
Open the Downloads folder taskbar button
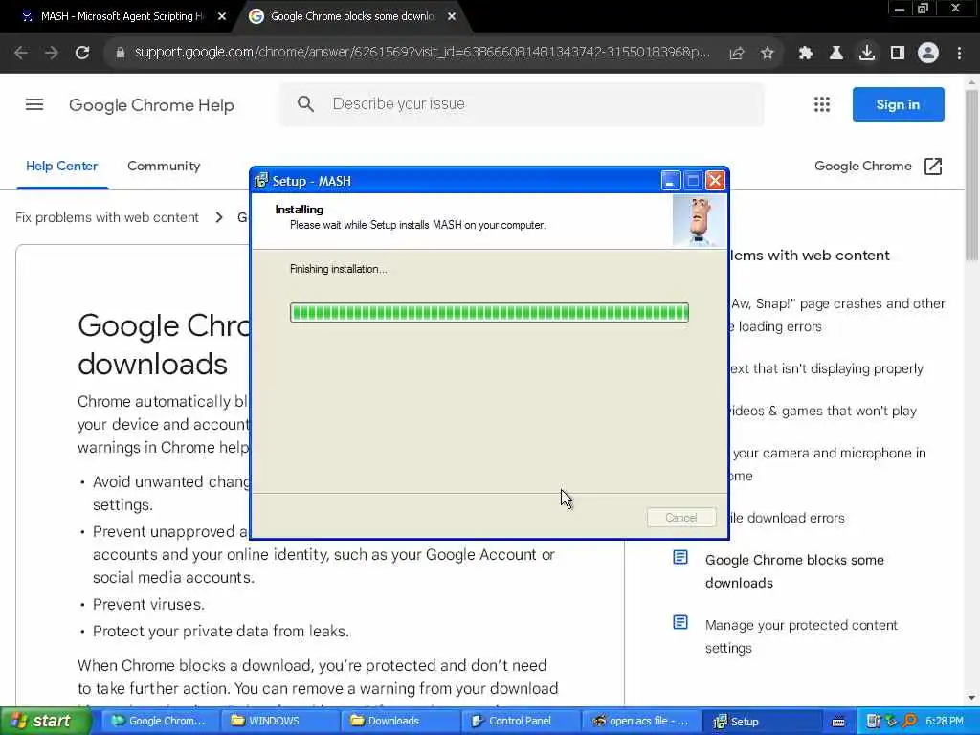[x=400, y=721]
